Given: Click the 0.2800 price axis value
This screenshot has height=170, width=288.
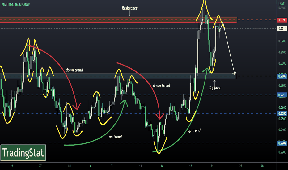Looking at the screenshot, I should (282, 85).
